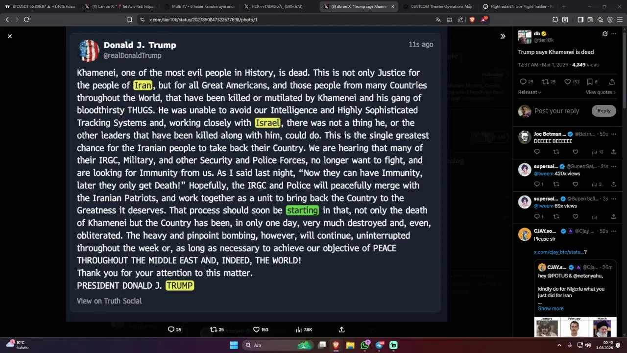Expand quoted post with Show more
Screen dimensions: 627x353
(x=551, y=308)
